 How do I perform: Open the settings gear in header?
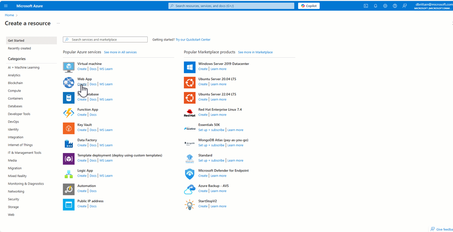385,6
